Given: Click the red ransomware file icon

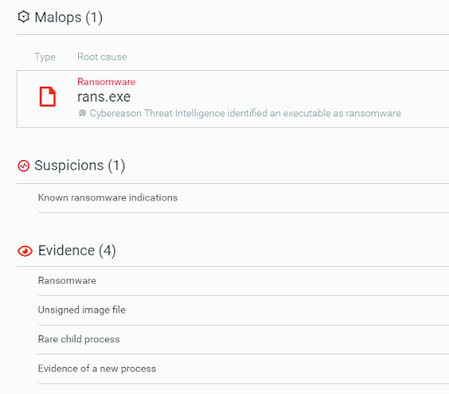Looking at the screenshot, I should click(x=47, y=96).
